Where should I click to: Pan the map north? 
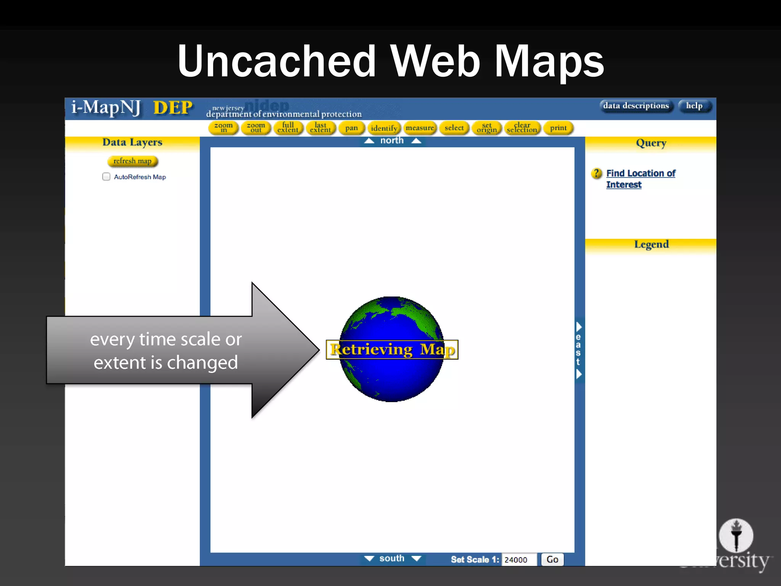(392, 141)
